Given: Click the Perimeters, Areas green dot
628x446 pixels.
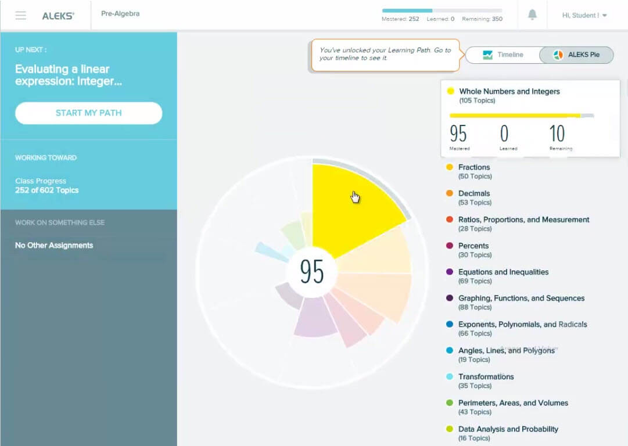Looking at the screenshot, I should pyautogui.click(x=450, y=403).
